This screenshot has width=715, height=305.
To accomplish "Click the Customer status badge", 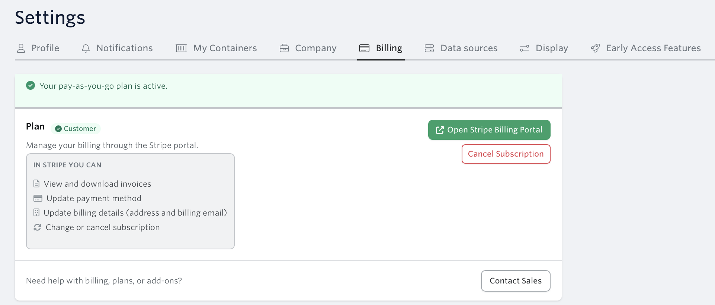I will [x=76, y=129].
